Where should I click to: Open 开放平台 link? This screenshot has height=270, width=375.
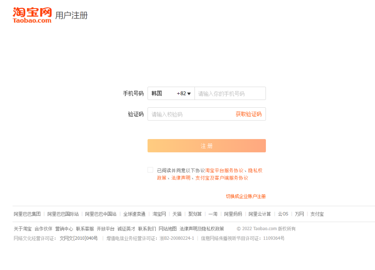point(106,229)
